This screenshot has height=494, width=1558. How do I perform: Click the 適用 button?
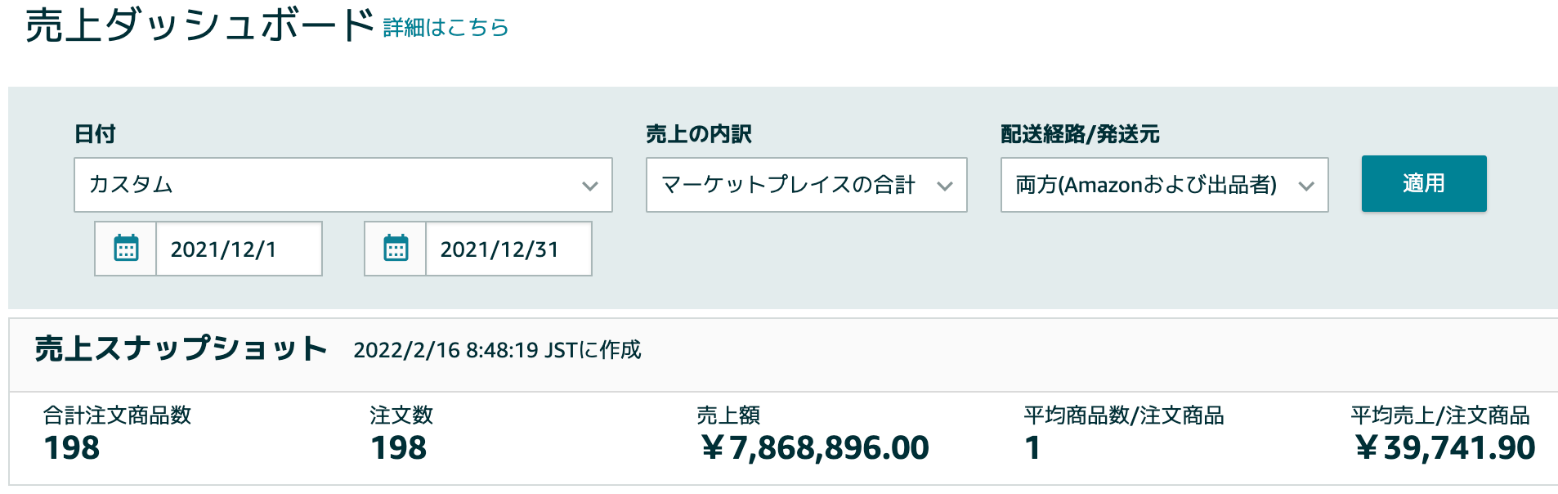tap(1424, 184)
